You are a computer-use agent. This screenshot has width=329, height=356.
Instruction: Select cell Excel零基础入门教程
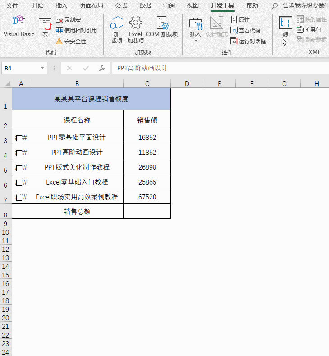[77, 182]
